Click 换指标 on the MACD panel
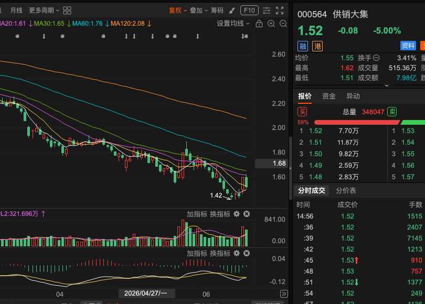This screenshot has height=304, width=425. (x=220, y=254)
